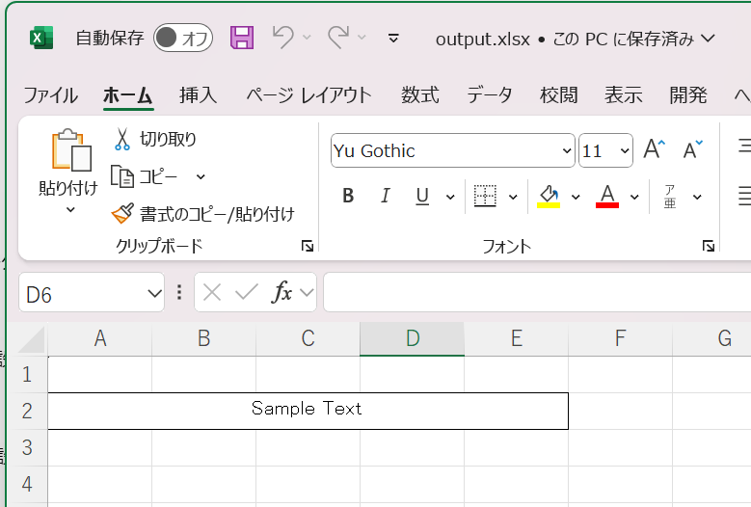The height and width of the screenshot is (507, 751).
Task: Click the Insert Function fx icon
Action: [282, 292]
